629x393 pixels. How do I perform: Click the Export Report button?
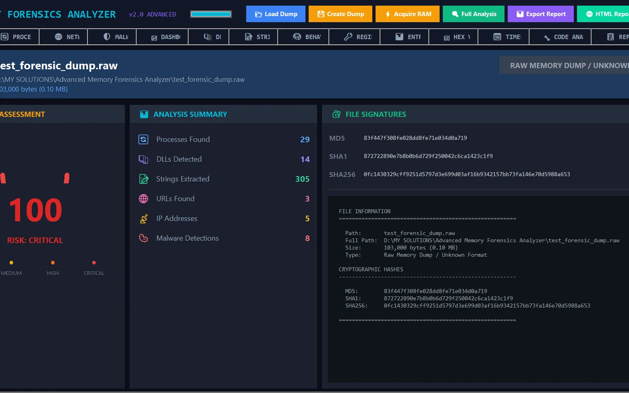[x=541, y=14]
